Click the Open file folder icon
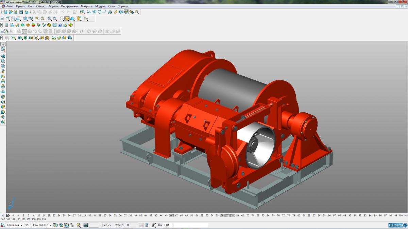 click(11, 12)
